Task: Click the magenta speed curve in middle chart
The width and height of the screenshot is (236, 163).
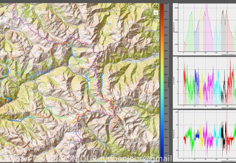Action: [x=208, y=86]
